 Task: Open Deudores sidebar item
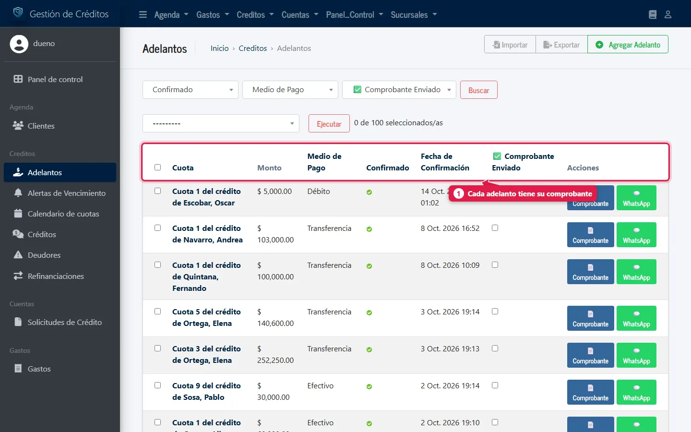tap(60, 255)
